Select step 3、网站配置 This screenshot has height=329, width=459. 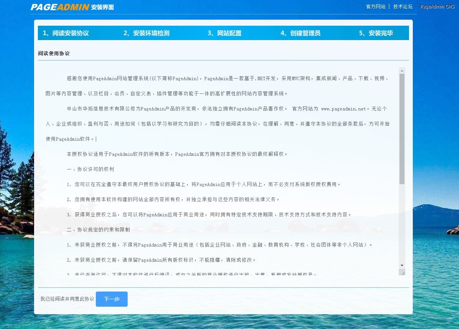pos(225,33)
